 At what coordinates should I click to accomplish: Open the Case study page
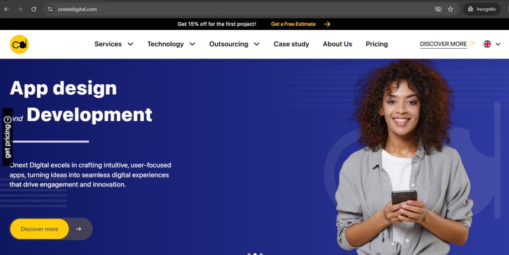coord(291,44)
